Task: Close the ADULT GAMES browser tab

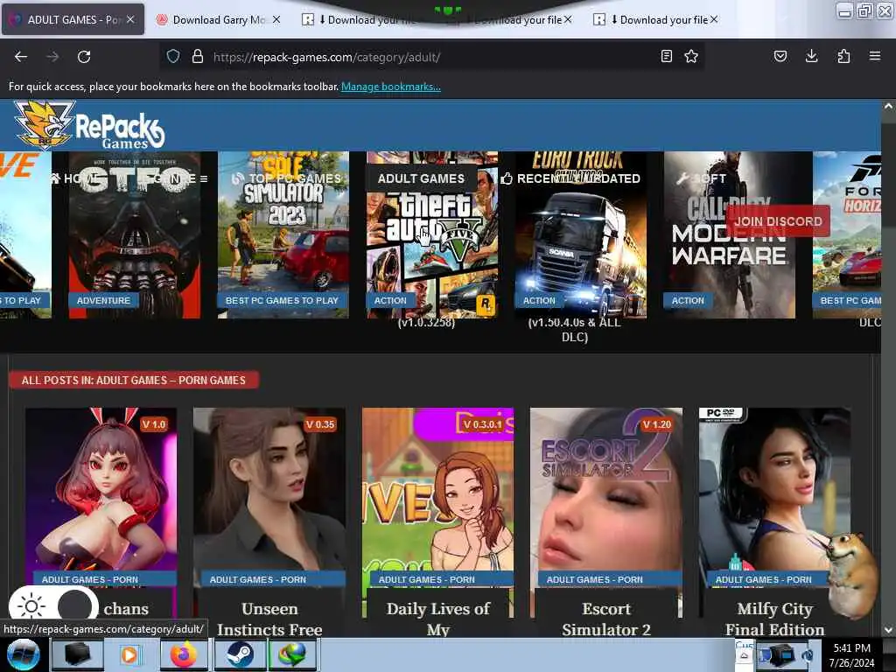Action: (130, 19)
